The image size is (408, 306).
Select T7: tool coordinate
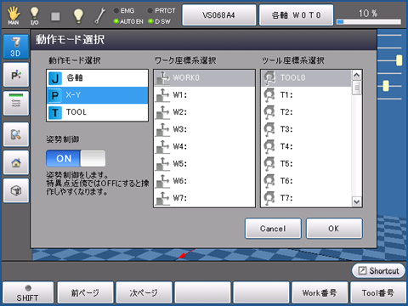(x=306, y=198)
